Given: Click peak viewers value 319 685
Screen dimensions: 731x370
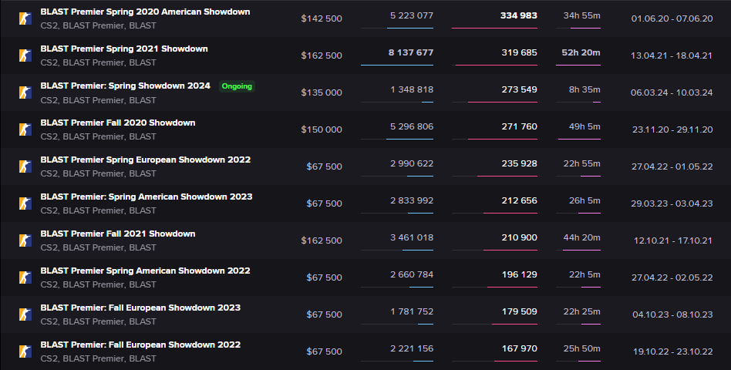Looking at the screenshot, I should pyautogui.click(x=520, y=52).
